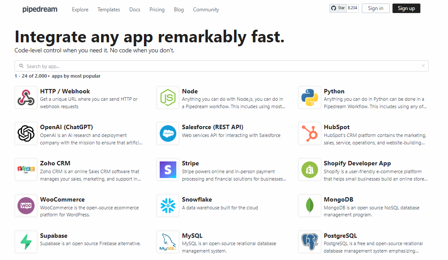Click the HTTP / Webhook app icon
Screen dimensions: 448x260
pos(26,98)
